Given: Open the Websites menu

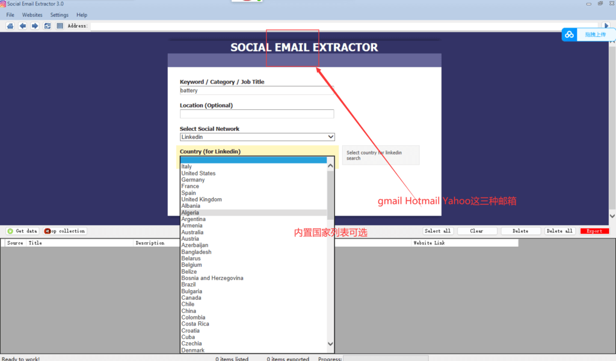Looking at the screenshot, I should [x=32, y=14].
